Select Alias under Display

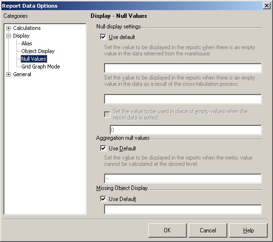[26, 43]
